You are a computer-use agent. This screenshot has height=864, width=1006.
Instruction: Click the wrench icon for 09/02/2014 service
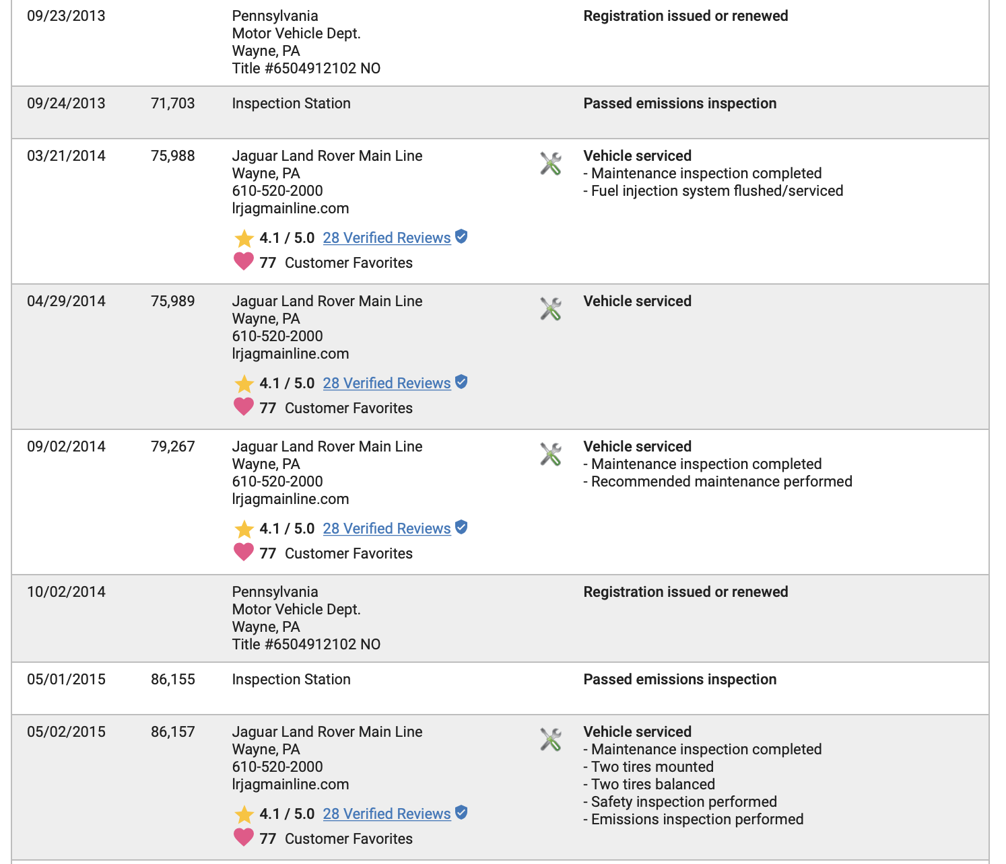[551, 454]
